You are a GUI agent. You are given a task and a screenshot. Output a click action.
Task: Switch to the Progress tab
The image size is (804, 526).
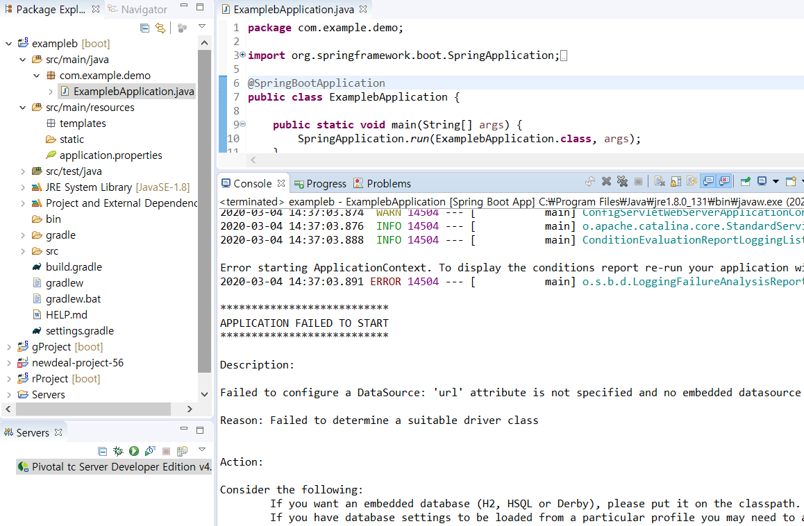(x=321, y=183)
